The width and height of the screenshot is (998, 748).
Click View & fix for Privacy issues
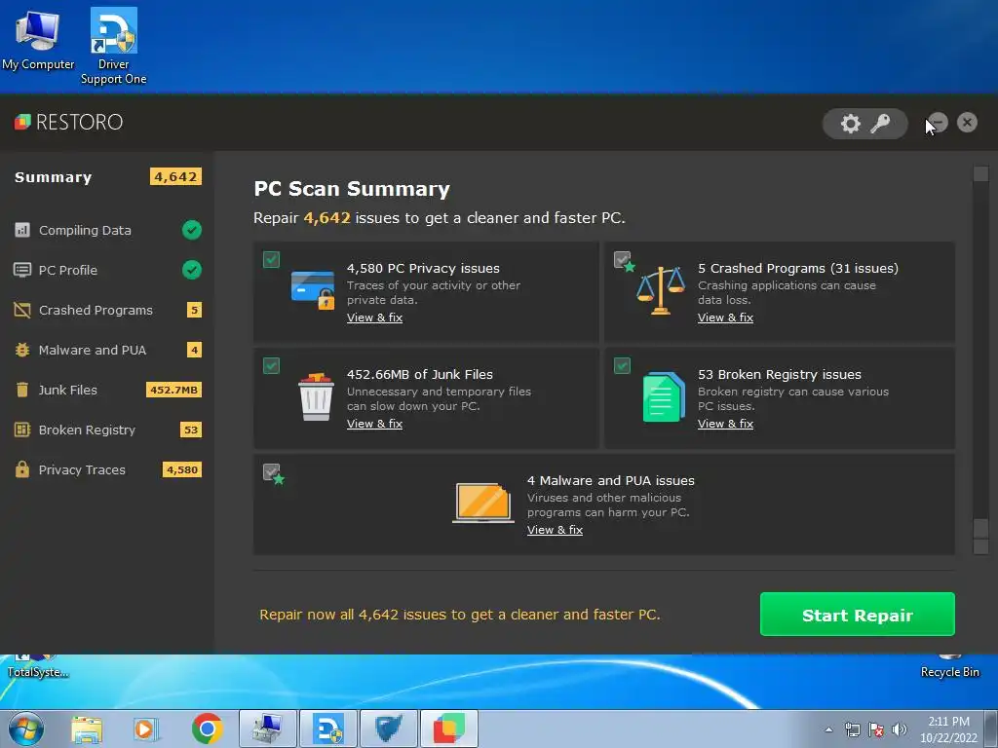pos(374,318)
